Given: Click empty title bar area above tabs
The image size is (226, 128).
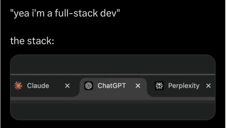Looking at the screenshot, I should (113, 65).
